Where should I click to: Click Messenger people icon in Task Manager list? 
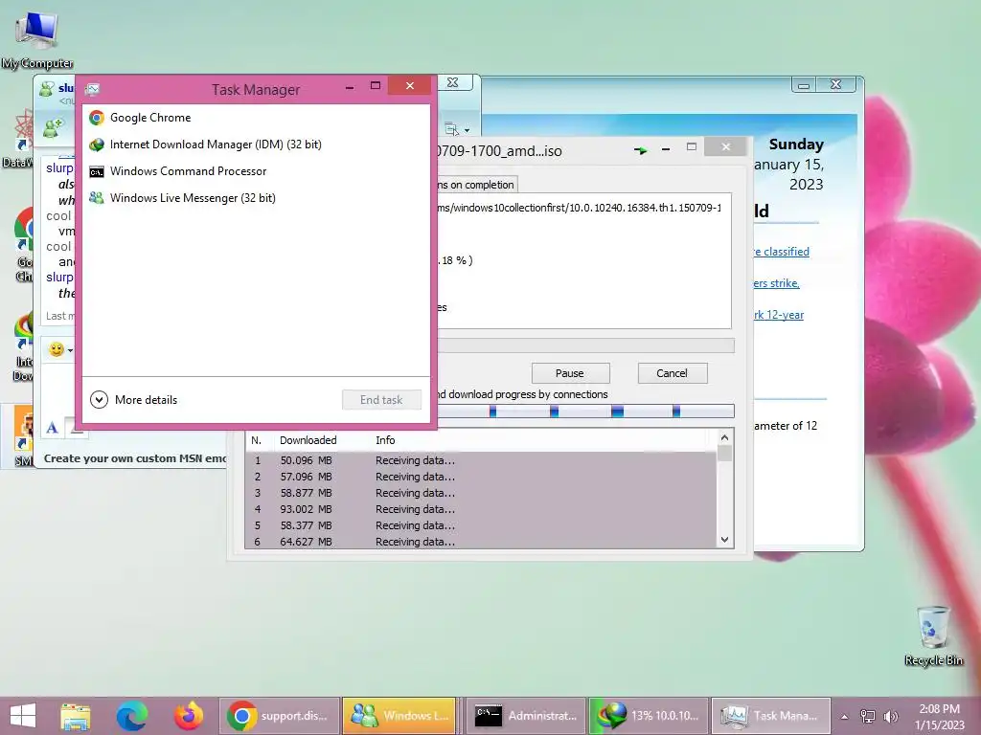coord(97,198)
